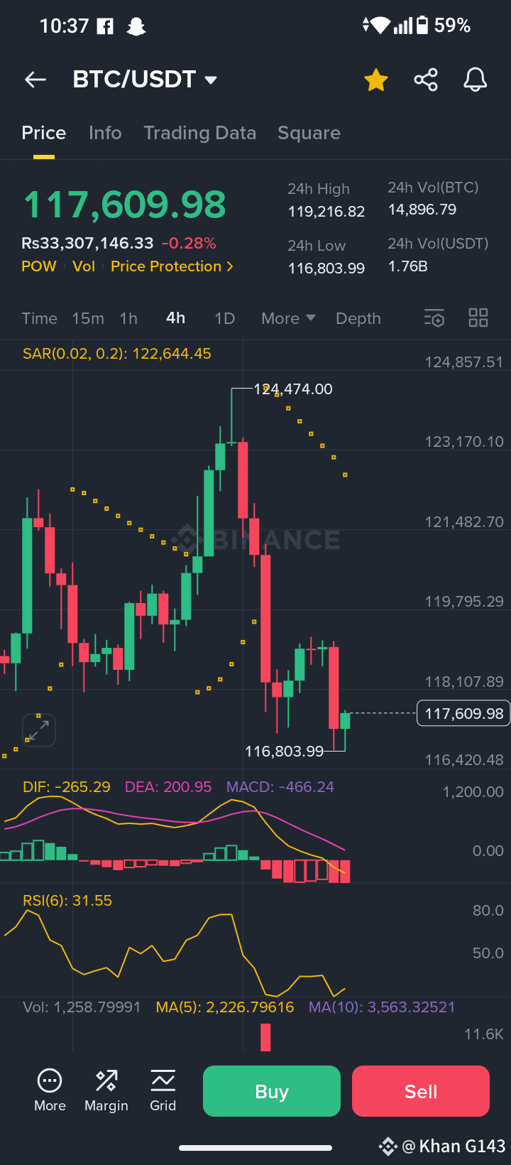Open the Square tab

(309, 133)
